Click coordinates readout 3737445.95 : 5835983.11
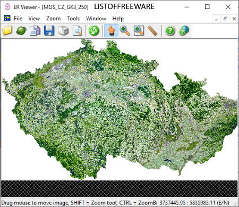Screen dimensions: 239x207 click(187, 203)
